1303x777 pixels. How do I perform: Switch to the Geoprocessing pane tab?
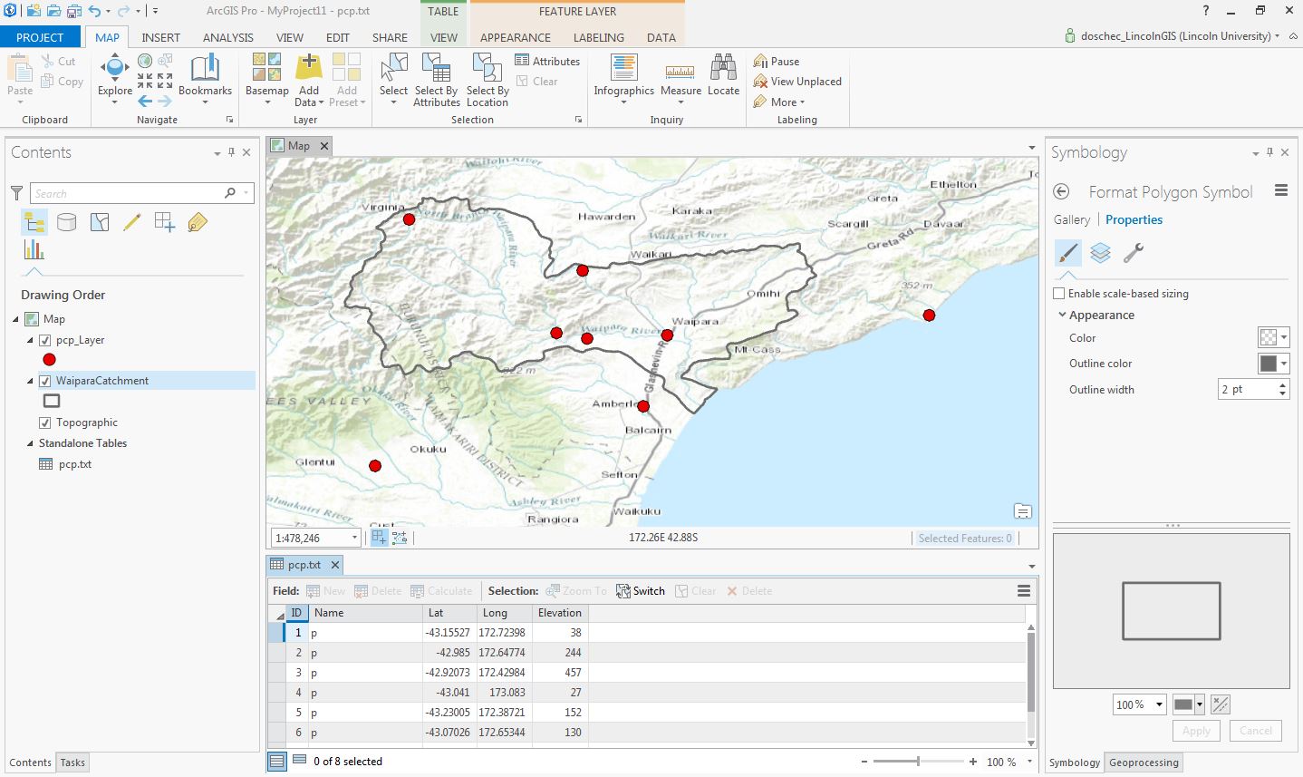pyautogui.click(x=1144, y=762)
